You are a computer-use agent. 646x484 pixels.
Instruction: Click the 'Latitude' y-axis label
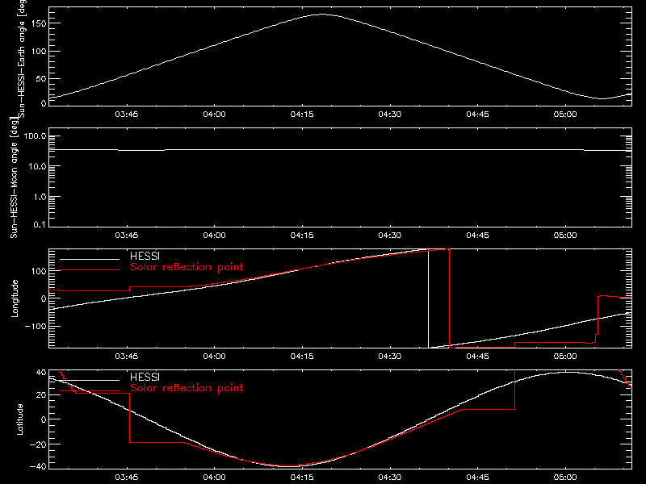(19, 419)
